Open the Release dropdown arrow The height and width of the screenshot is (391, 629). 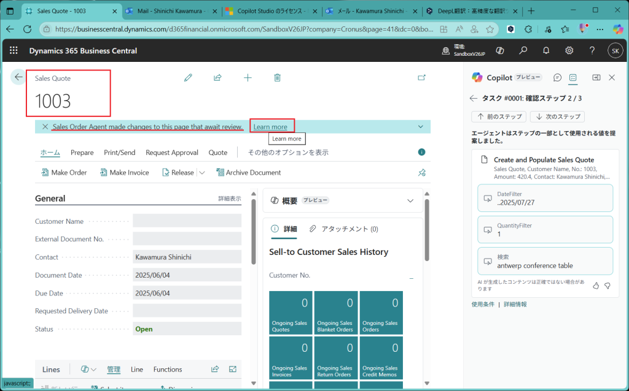coord(201,173)
